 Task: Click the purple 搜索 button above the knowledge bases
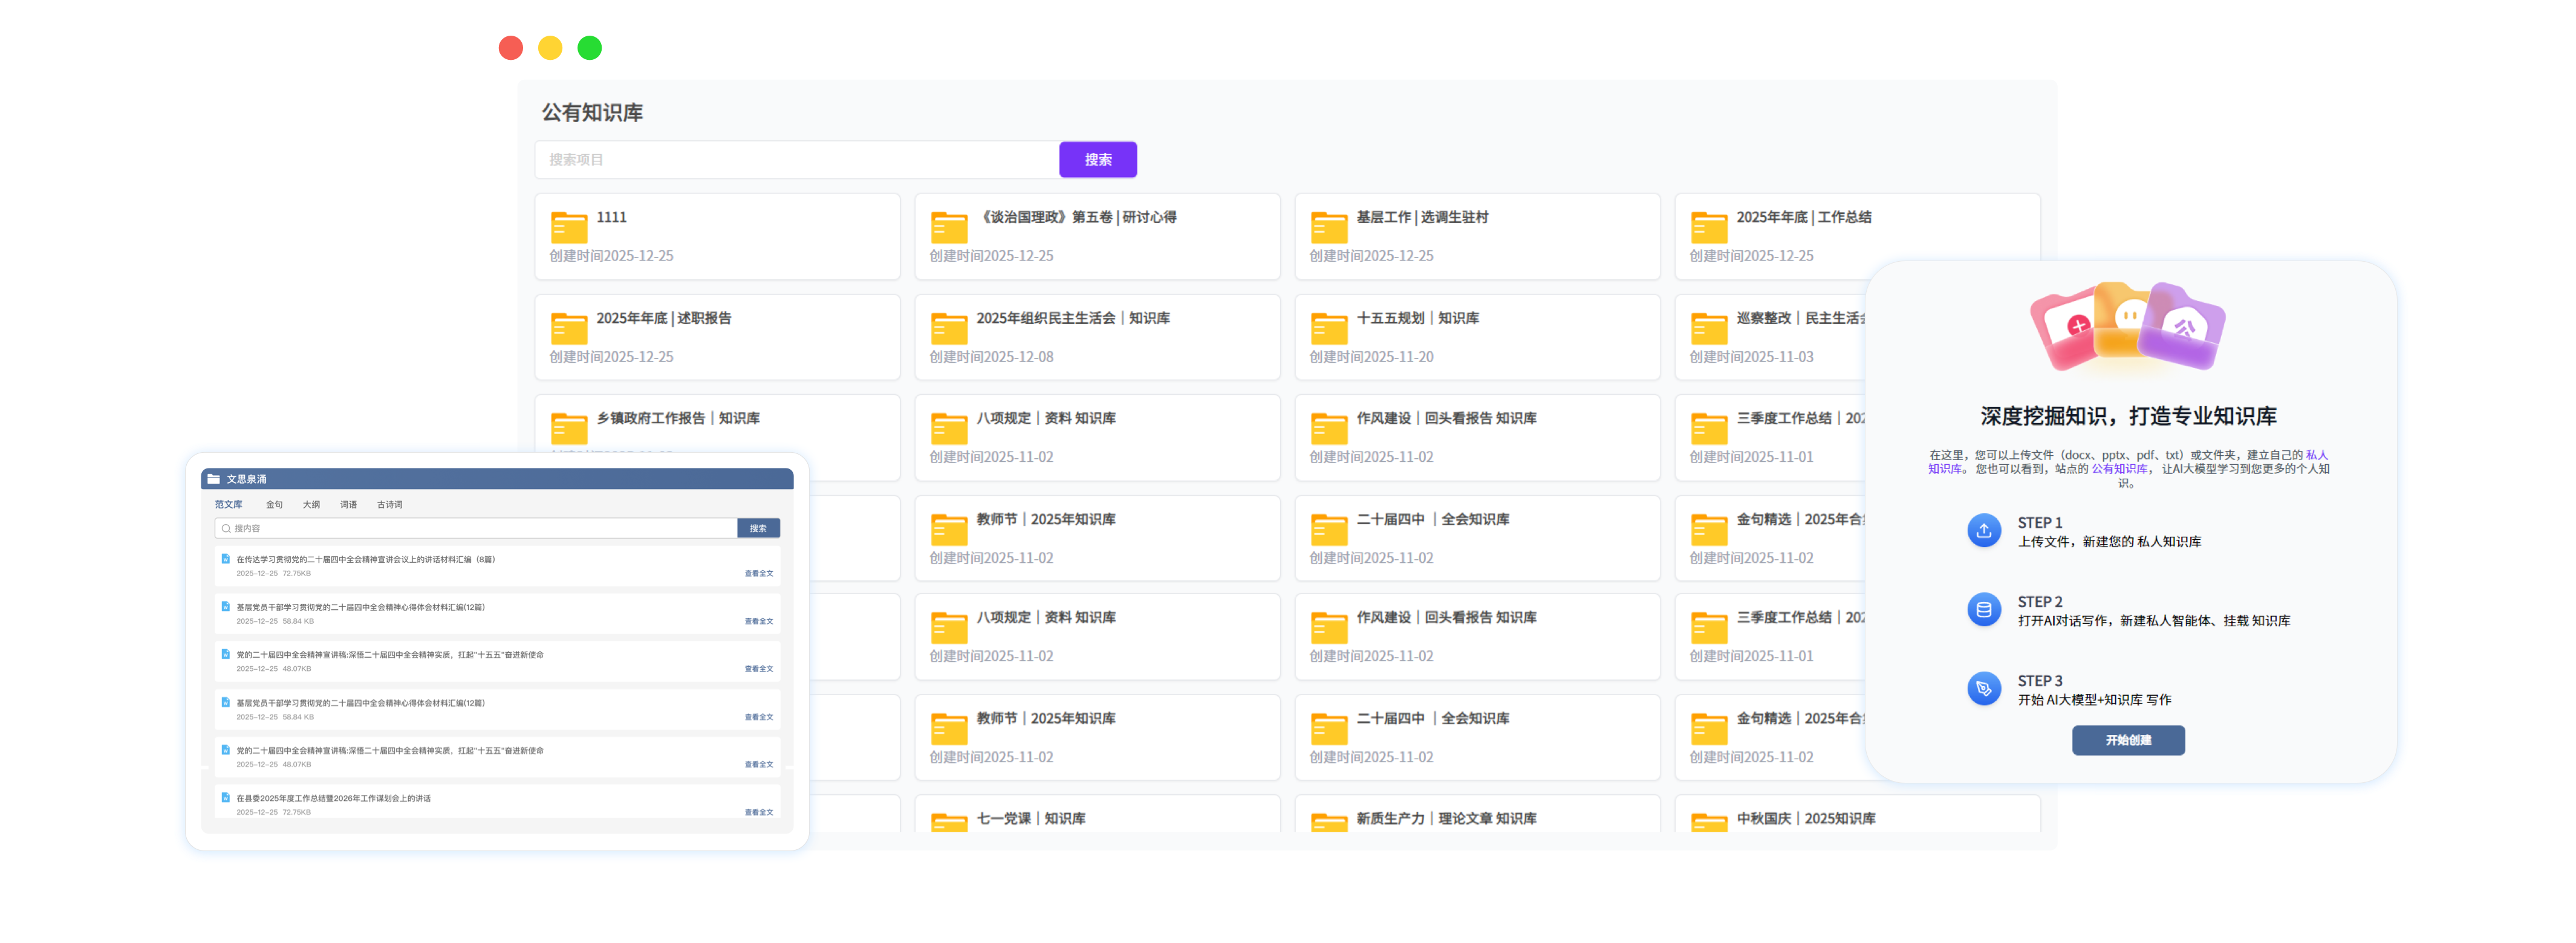click(x=1097, y=159)
